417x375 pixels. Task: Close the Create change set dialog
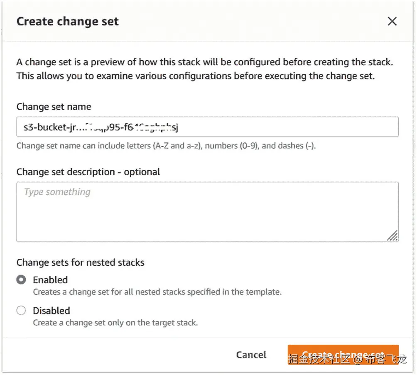point(392,22)
